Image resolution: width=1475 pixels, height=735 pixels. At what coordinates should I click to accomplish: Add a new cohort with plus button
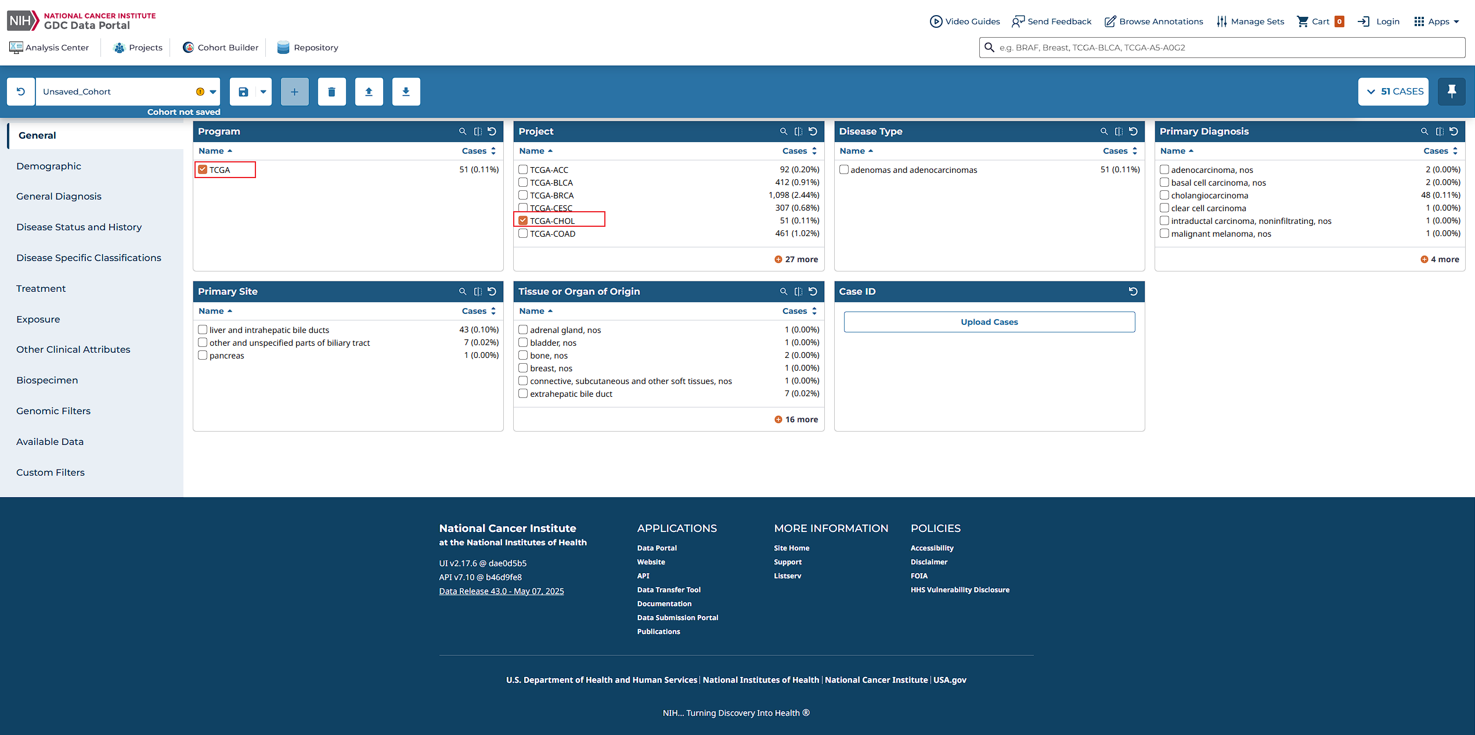coord(295,92)
